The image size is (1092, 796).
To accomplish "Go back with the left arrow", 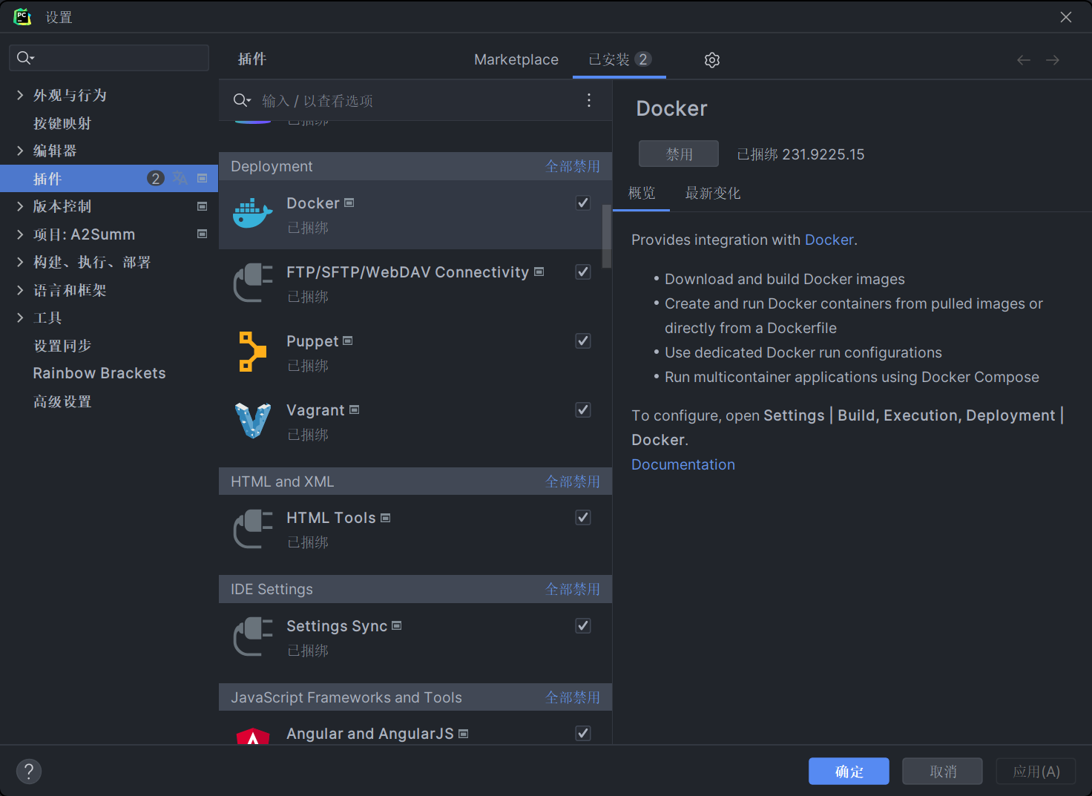I will pyautogui.click(x=1024, y=60).
